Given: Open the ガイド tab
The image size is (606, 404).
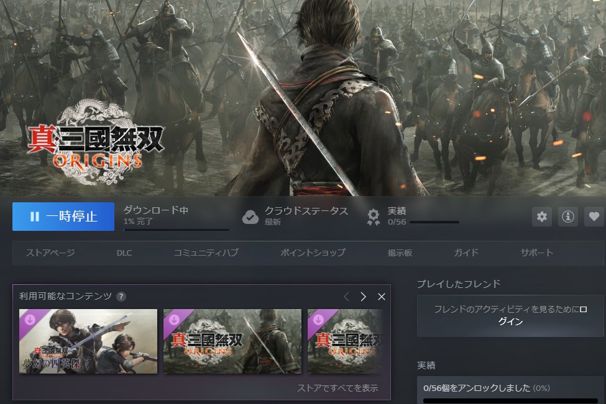Looking at the screenshot, I should coord(466,253).
